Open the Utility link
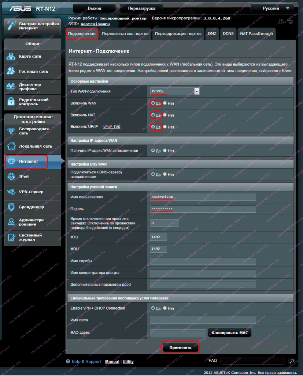303x376 pixels. [128, 361]
